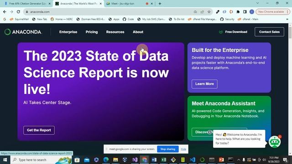The height and width of the screenshot is (164, 292).
Task: Open the Pricing menu item
Action: coord(92,32)
